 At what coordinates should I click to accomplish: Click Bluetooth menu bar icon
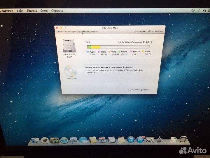pos(199,11)
